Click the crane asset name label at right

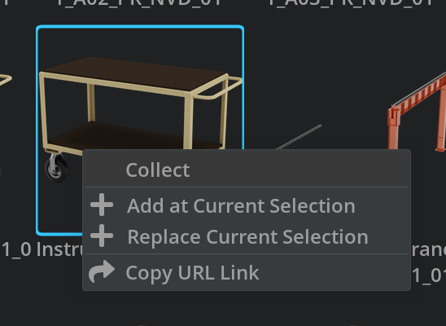coord(428,249)
